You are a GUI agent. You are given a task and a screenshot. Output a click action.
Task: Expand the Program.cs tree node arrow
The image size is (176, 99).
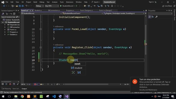(5, 32)
